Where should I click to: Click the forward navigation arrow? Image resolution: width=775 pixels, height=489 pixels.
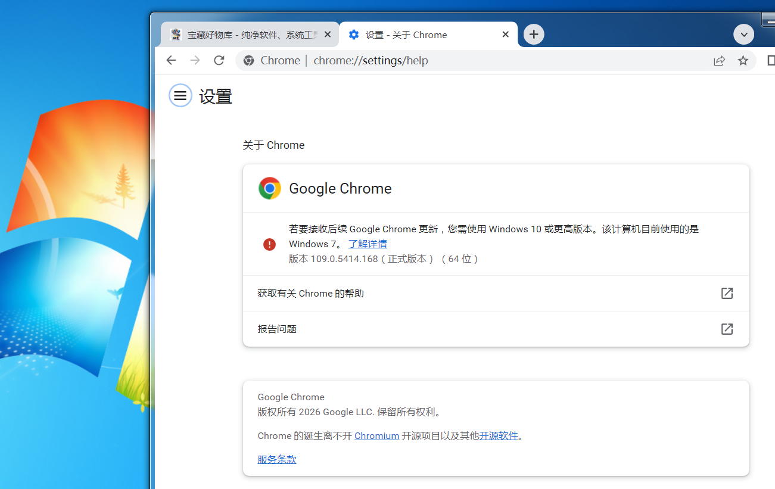pos(195,60)
